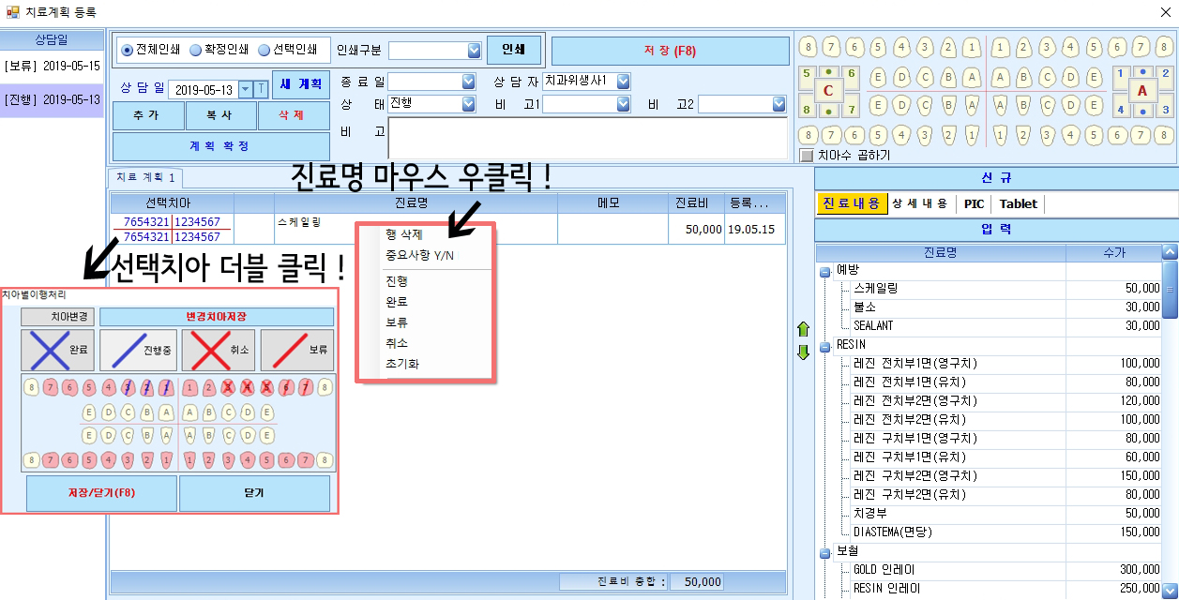Click the lower blue dot button below A
The height and width of the screenshot is (600, 1179).
(1142, 111)
